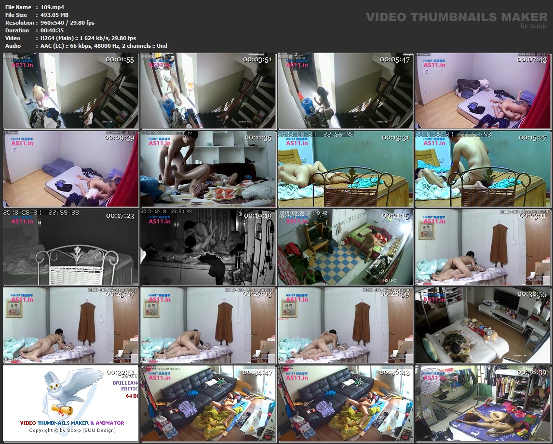Click the thumbnail stamped 00:13:31

[x=345, y=169]
